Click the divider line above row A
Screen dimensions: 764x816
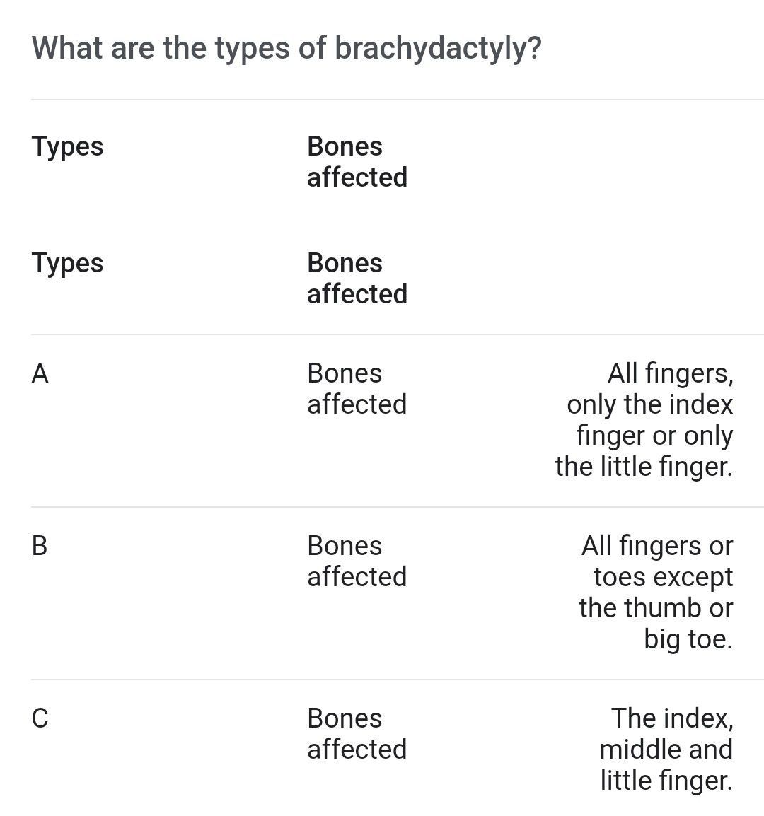point(396,334)
